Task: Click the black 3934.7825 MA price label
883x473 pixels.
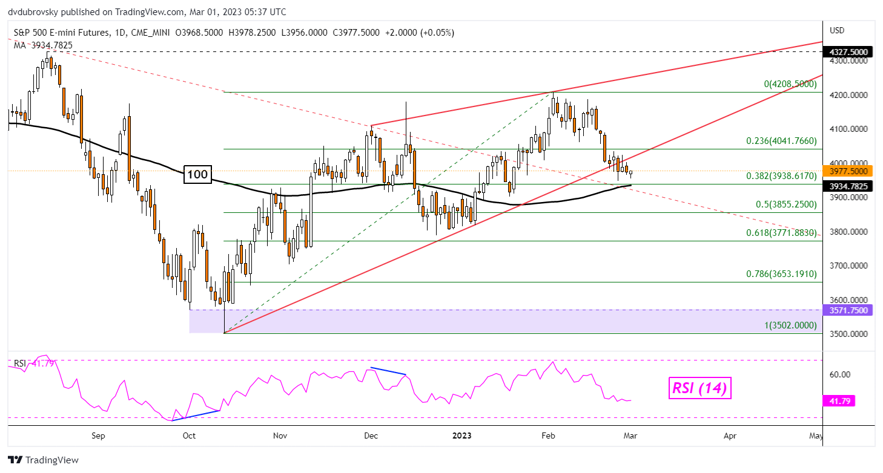Action: (x=848, y=186)
